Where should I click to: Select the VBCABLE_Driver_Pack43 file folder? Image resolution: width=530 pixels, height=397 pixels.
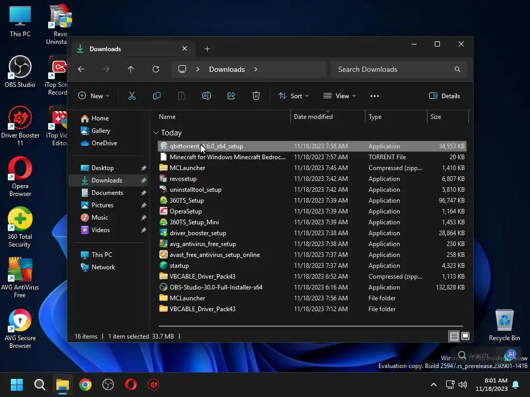click(312, 309)
